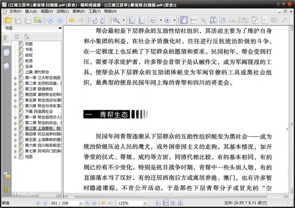295x208 pixels.
Task: Click the Bookmarks panel icon in sidebar
Action: click(6, 39)
